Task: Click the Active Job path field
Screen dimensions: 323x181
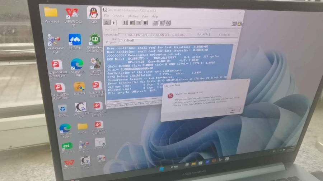Action: pos(155,35)
